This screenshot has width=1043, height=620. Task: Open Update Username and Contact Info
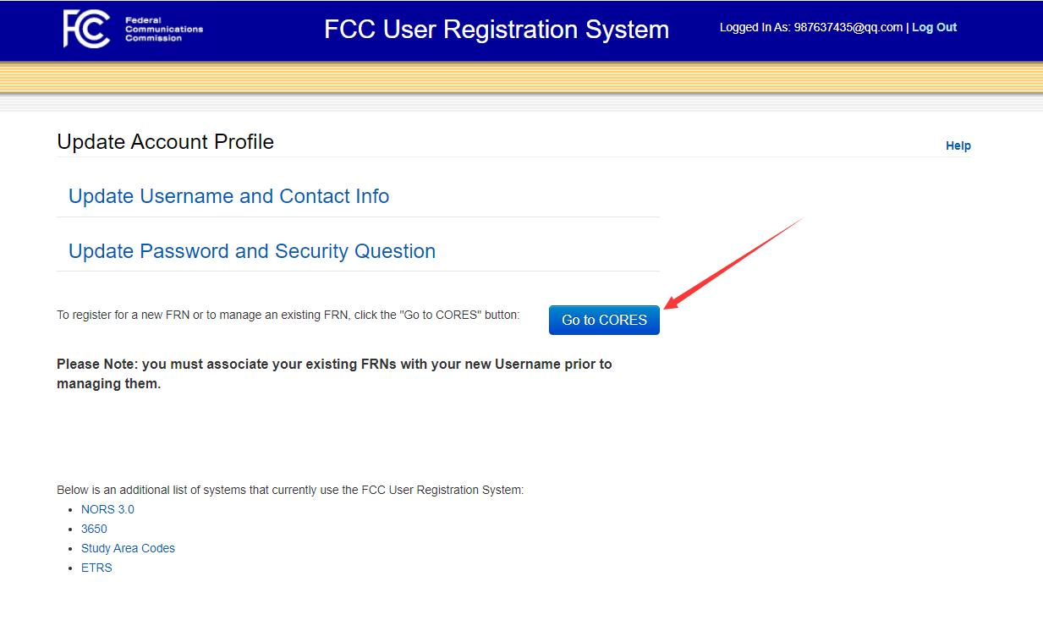pyautogui.click(x=228, y=196)
